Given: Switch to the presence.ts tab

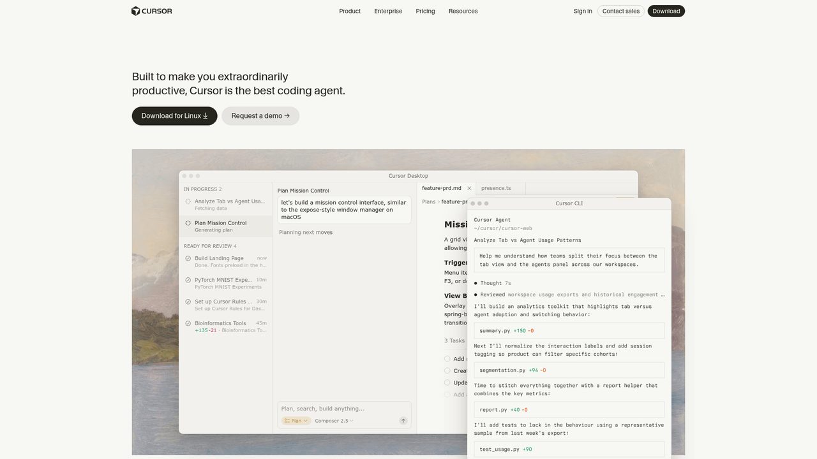Looking at the screenshot, I should point(496,189).
